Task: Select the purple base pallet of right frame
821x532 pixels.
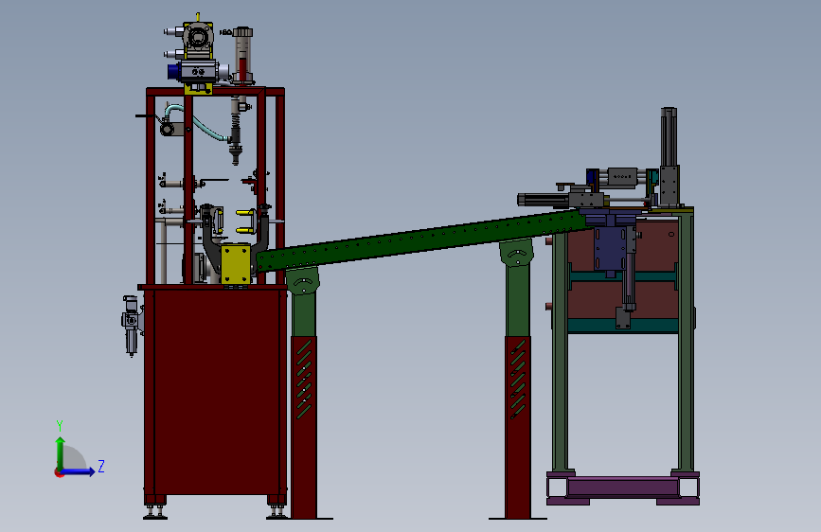Action: [623, 488]
